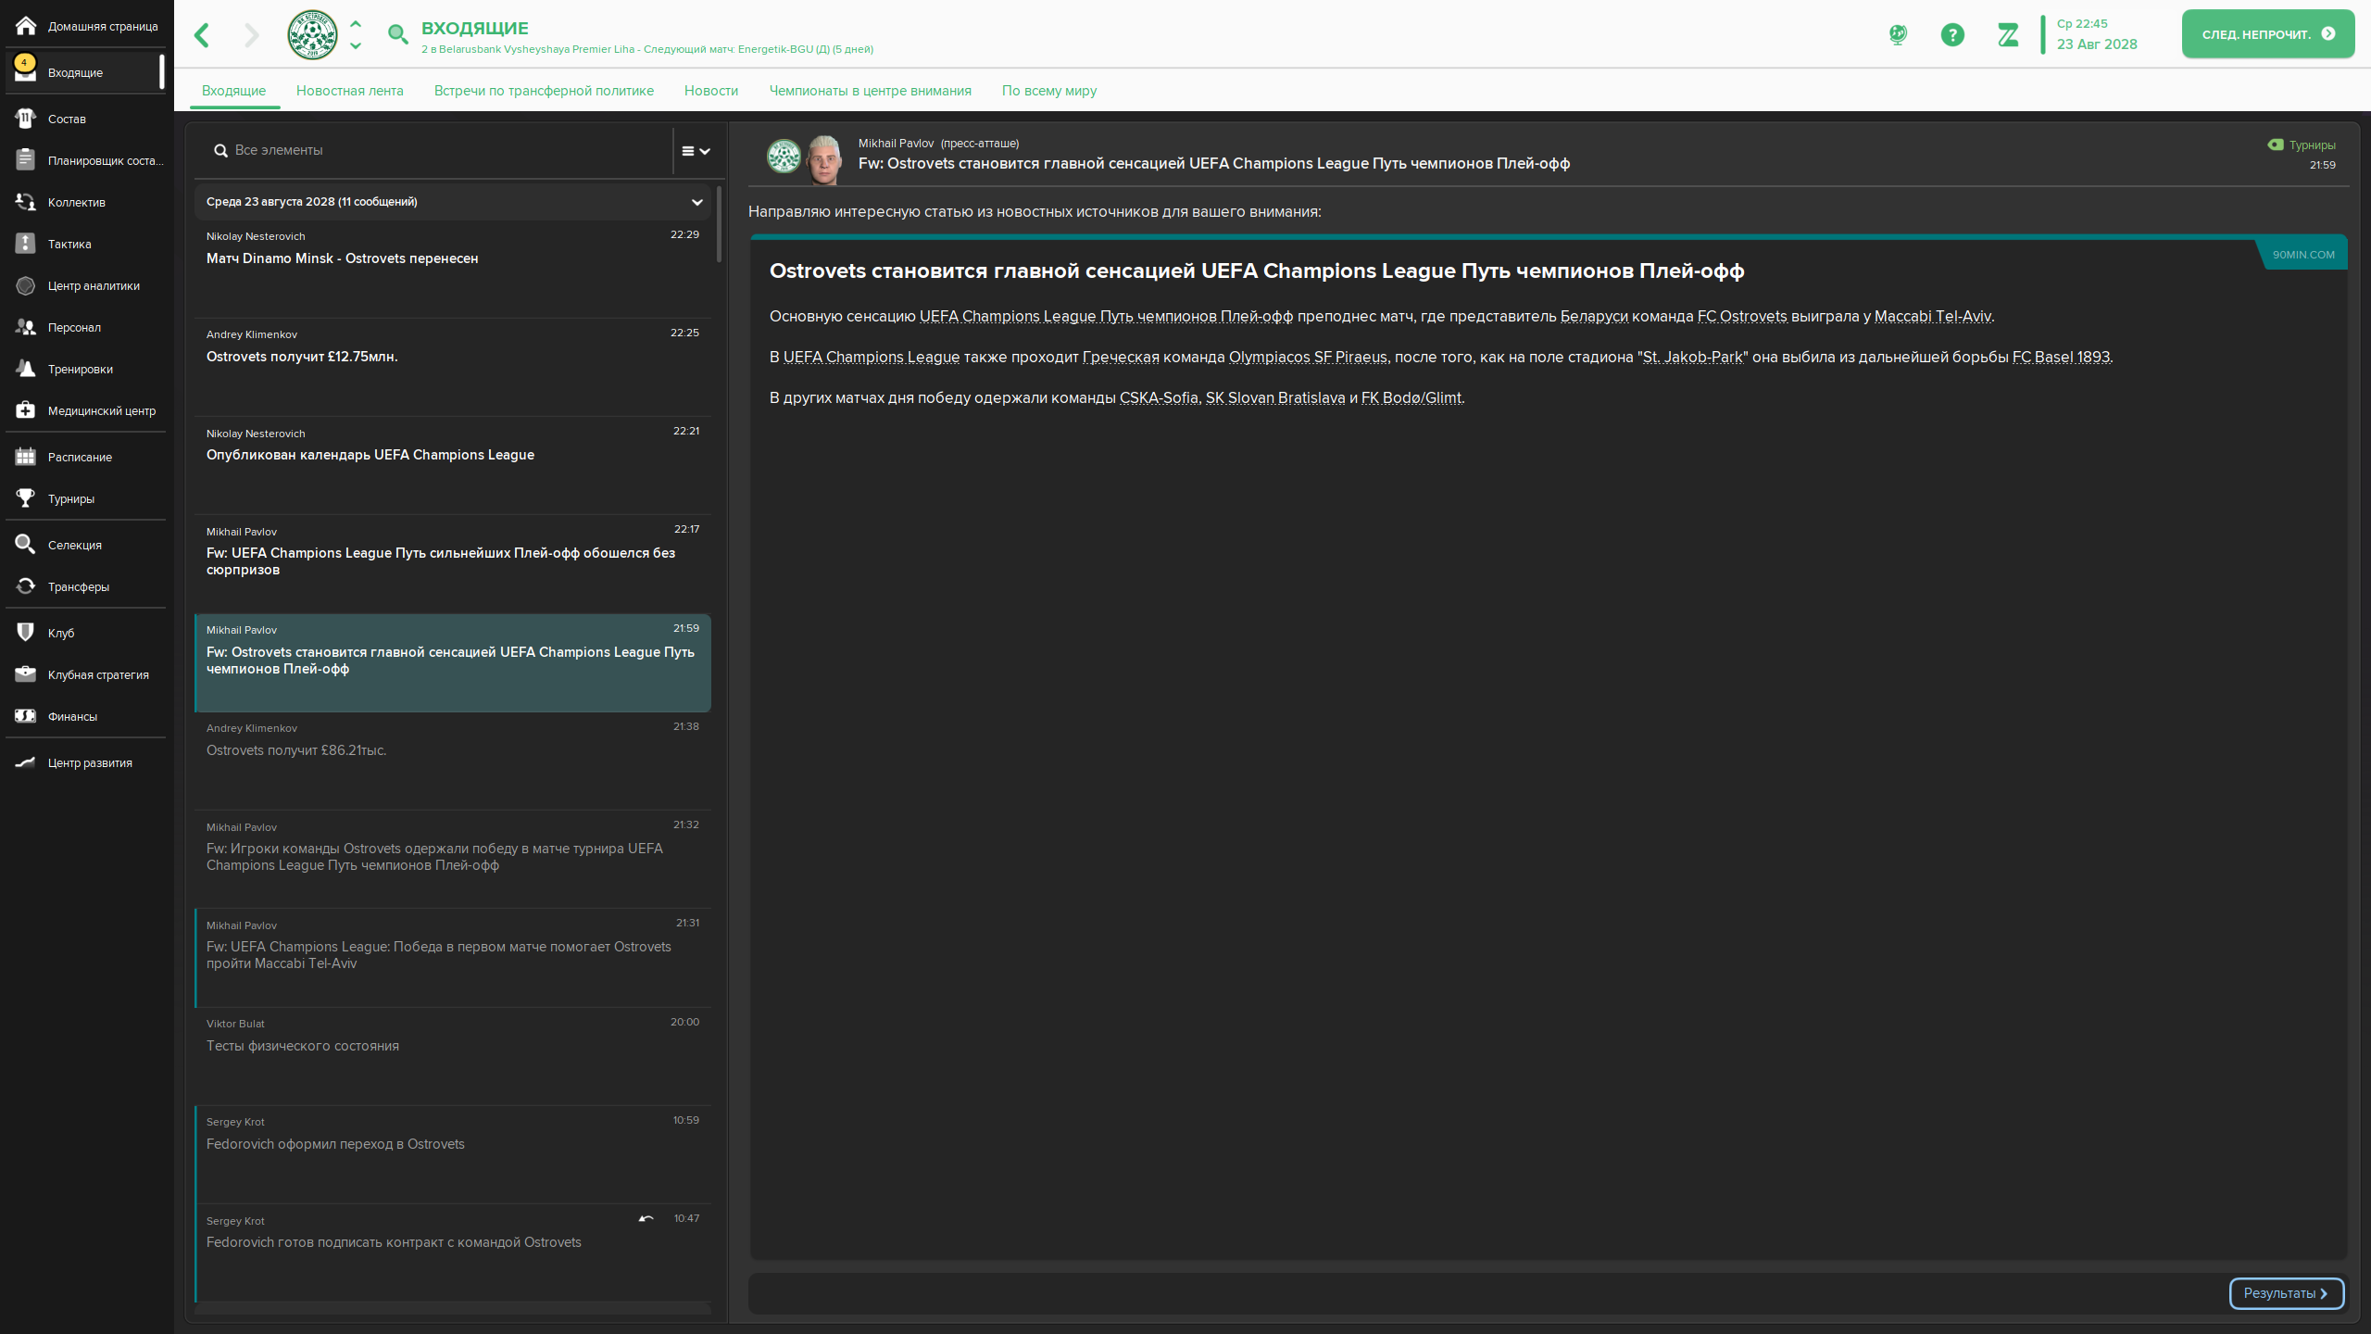Click the Турниры tag on the message

tap(2302, 145)
